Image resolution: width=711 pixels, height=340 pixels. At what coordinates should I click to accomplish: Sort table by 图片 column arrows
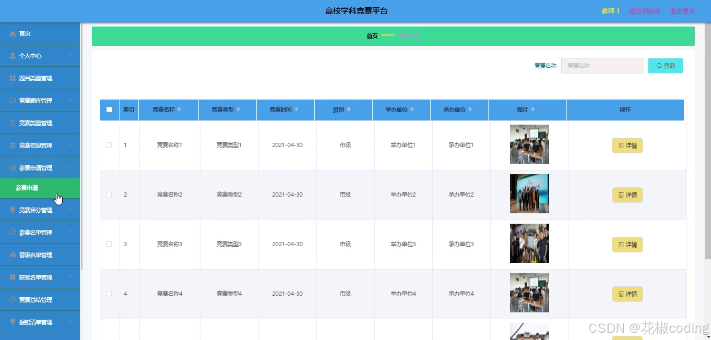point(532,110)
